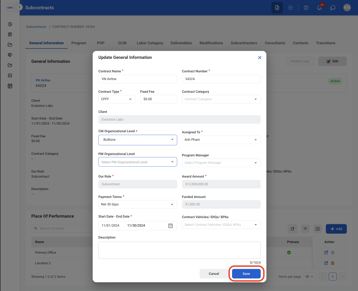Viewport: 358px width, 291px height.
Task: Open the calendar sidebar icon
Action: click(x=10, y=86)
